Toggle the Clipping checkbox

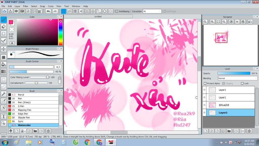(224, 83)
